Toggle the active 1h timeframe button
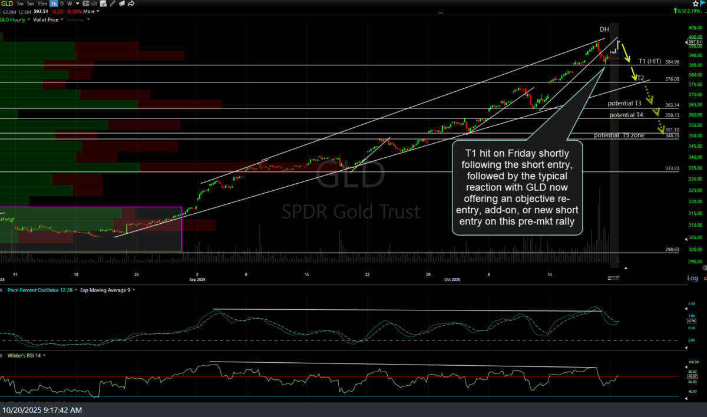The image size is (707, 417). coord(54,3)
